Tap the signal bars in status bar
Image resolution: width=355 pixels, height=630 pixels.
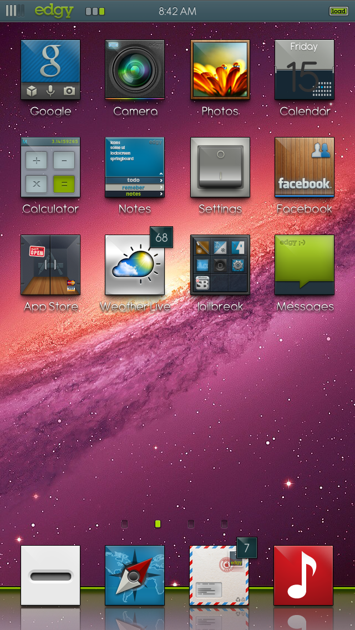(x=15, y=11)
